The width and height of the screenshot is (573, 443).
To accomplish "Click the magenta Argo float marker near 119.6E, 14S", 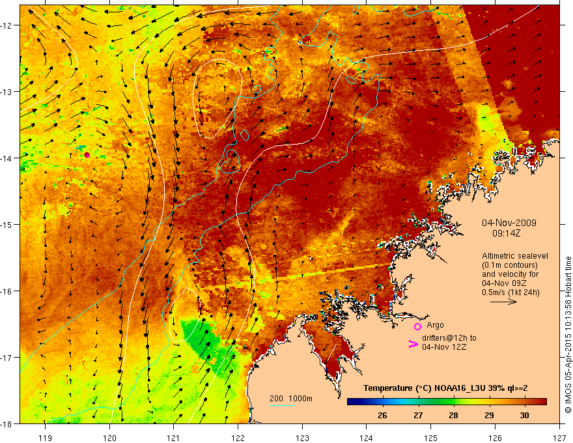I will 87,155.
